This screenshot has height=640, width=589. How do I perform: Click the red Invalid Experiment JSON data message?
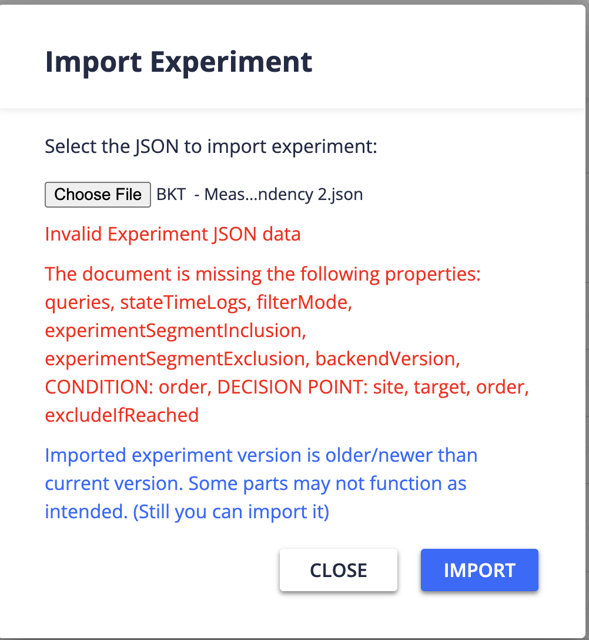[x=172, y=234]
